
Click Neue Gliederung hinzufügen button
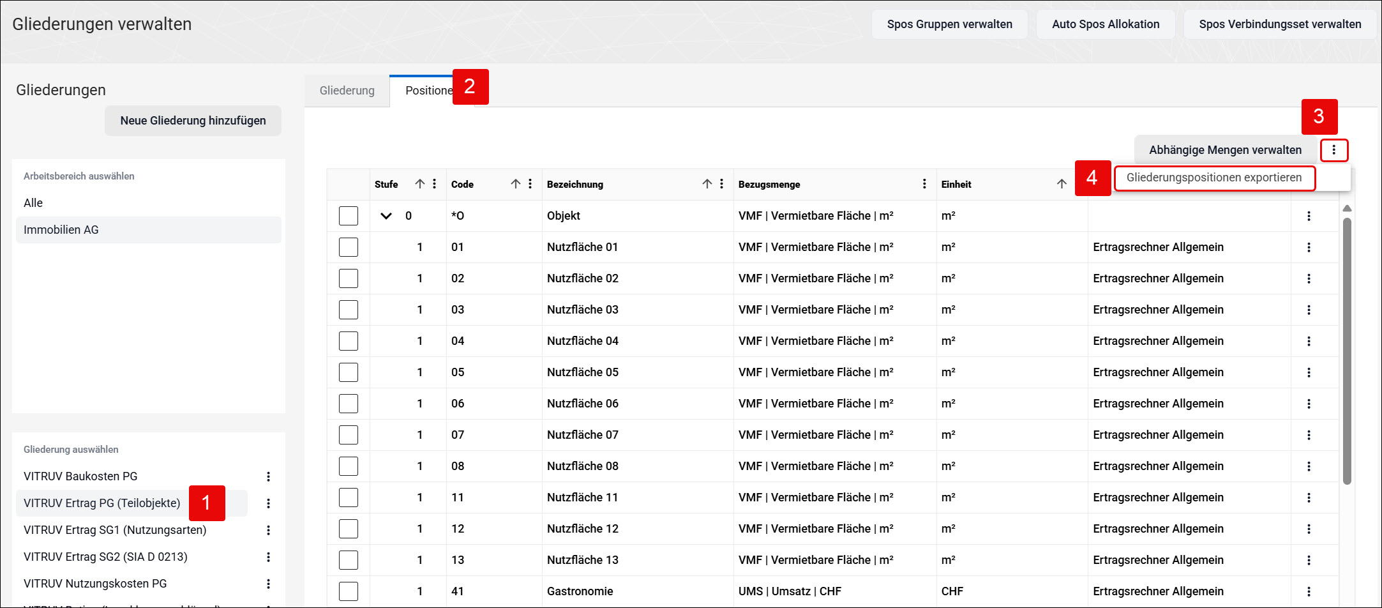coord(193,121)
